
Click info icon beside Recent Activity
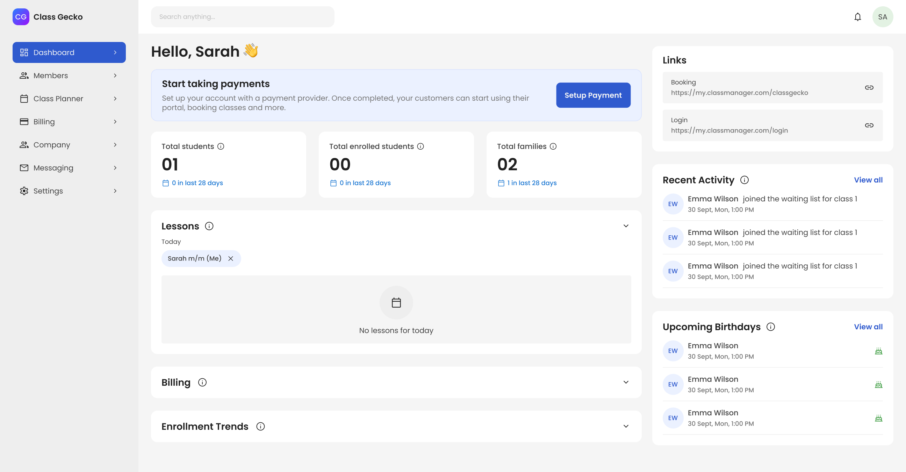(744, 180)
